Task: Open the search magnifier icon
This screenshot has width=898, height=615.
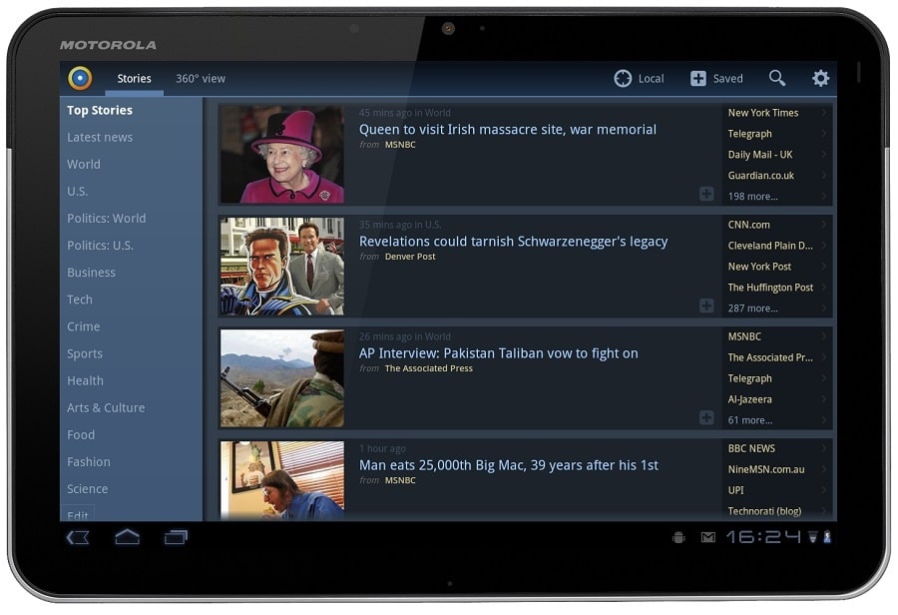Action: pos(776,78)
